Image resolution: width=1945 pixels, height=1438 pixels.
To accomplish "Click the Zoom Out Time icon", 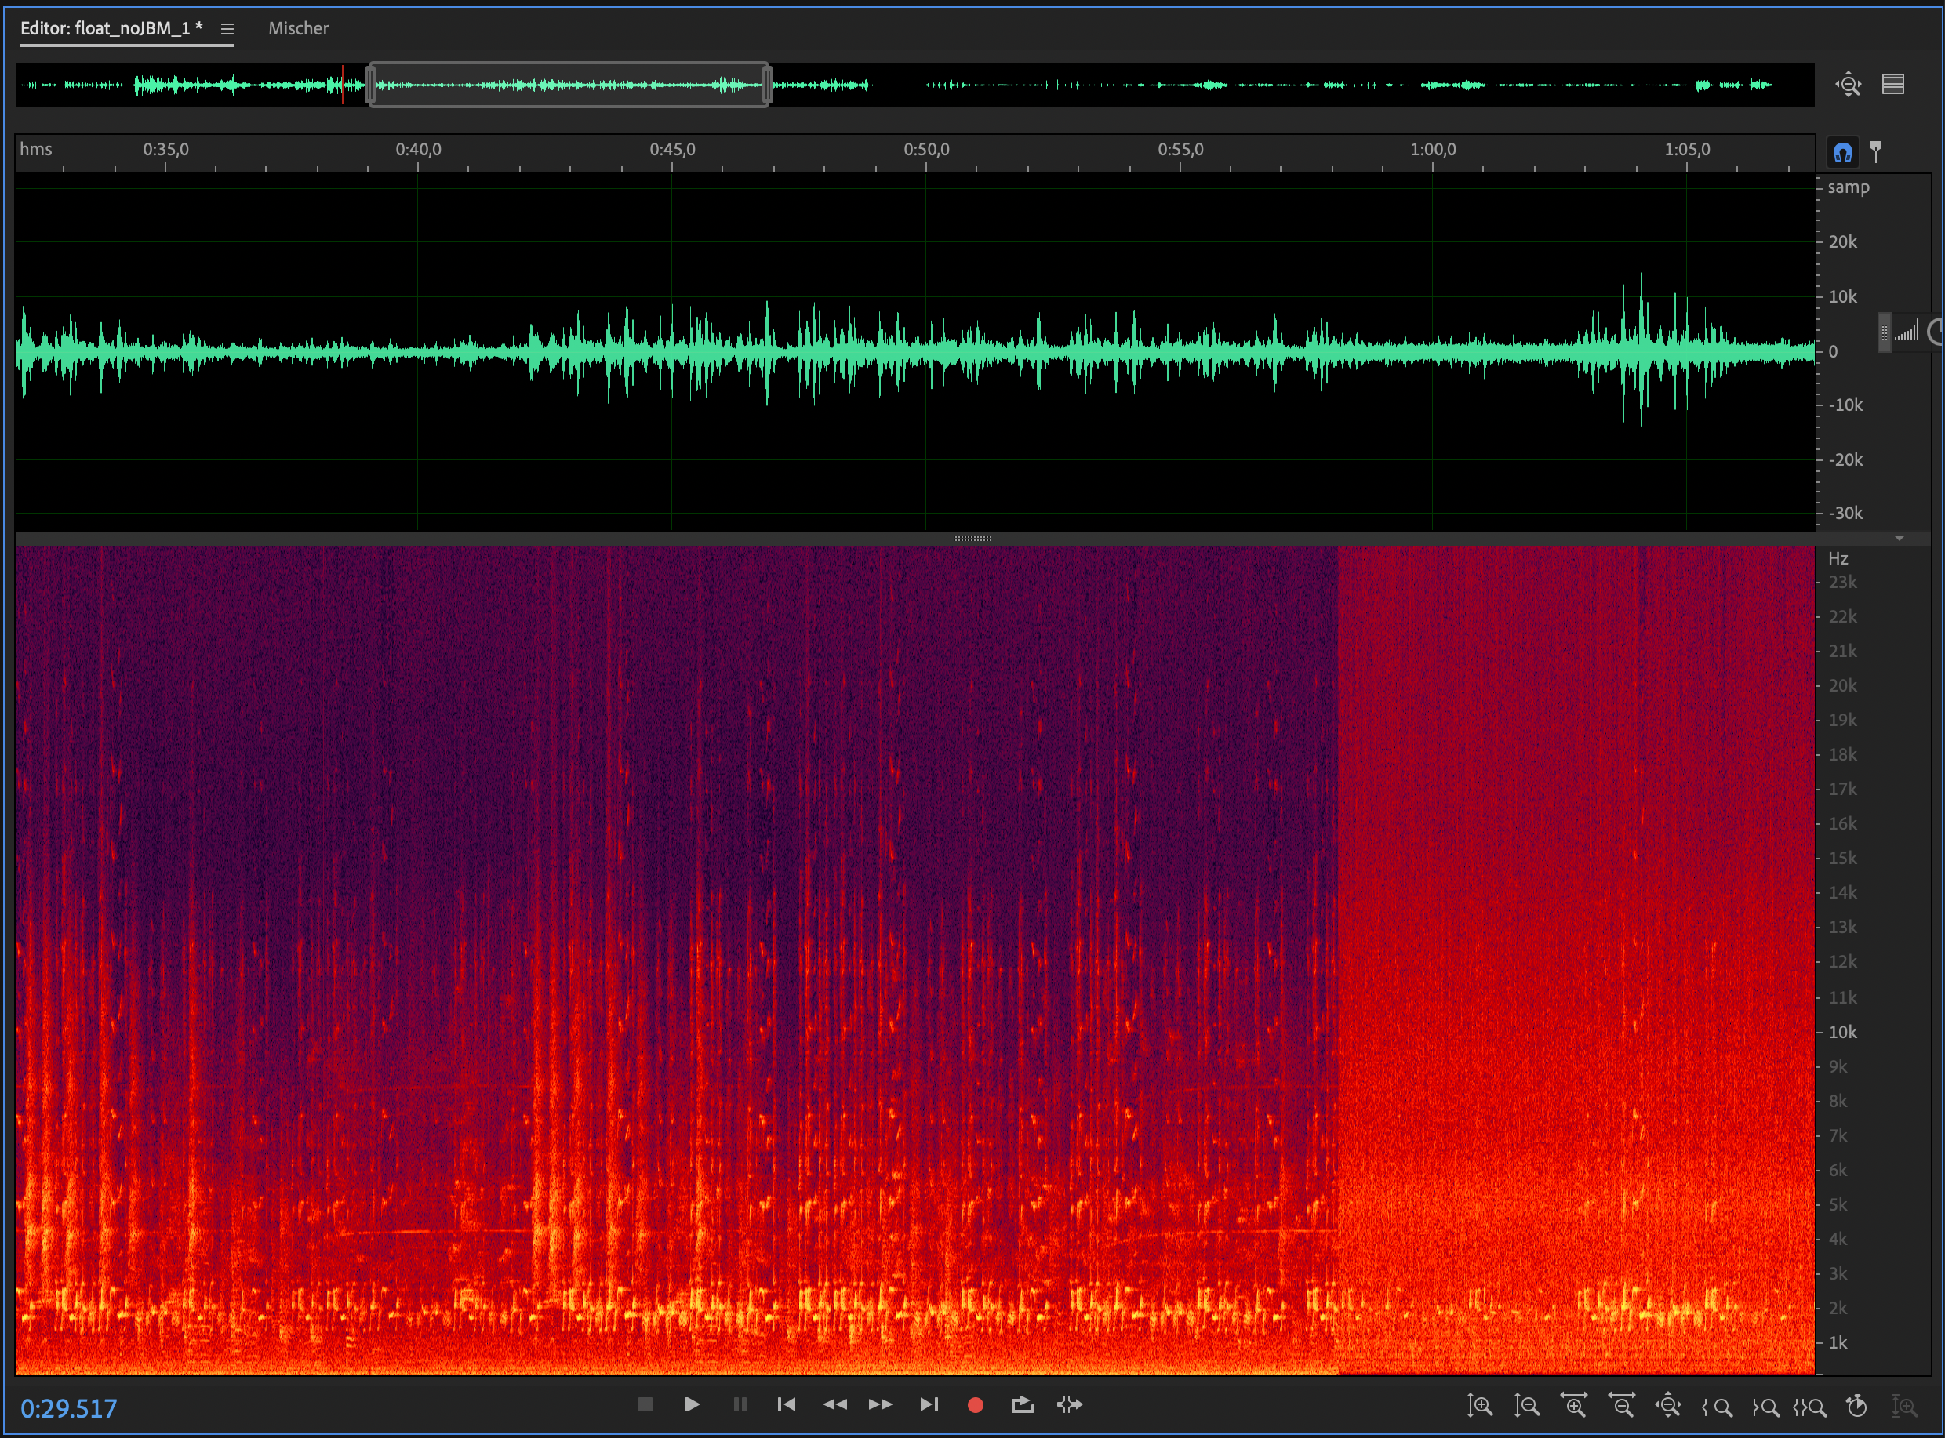I will [1621, 1405].
